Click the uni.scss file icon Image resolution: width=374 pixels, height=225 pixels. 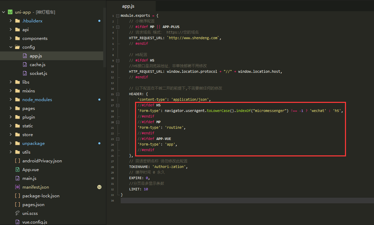tap(17, 213)
